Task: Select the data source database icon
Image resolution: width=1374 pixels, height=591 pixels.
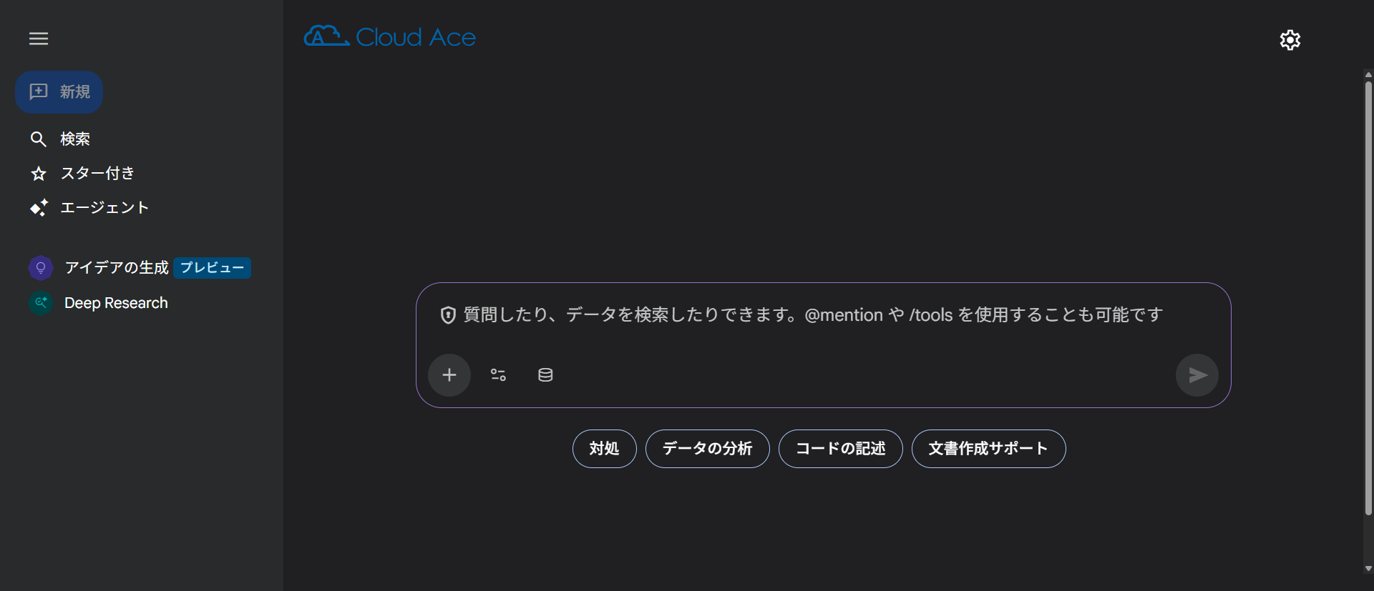Action: pos(545,375)
